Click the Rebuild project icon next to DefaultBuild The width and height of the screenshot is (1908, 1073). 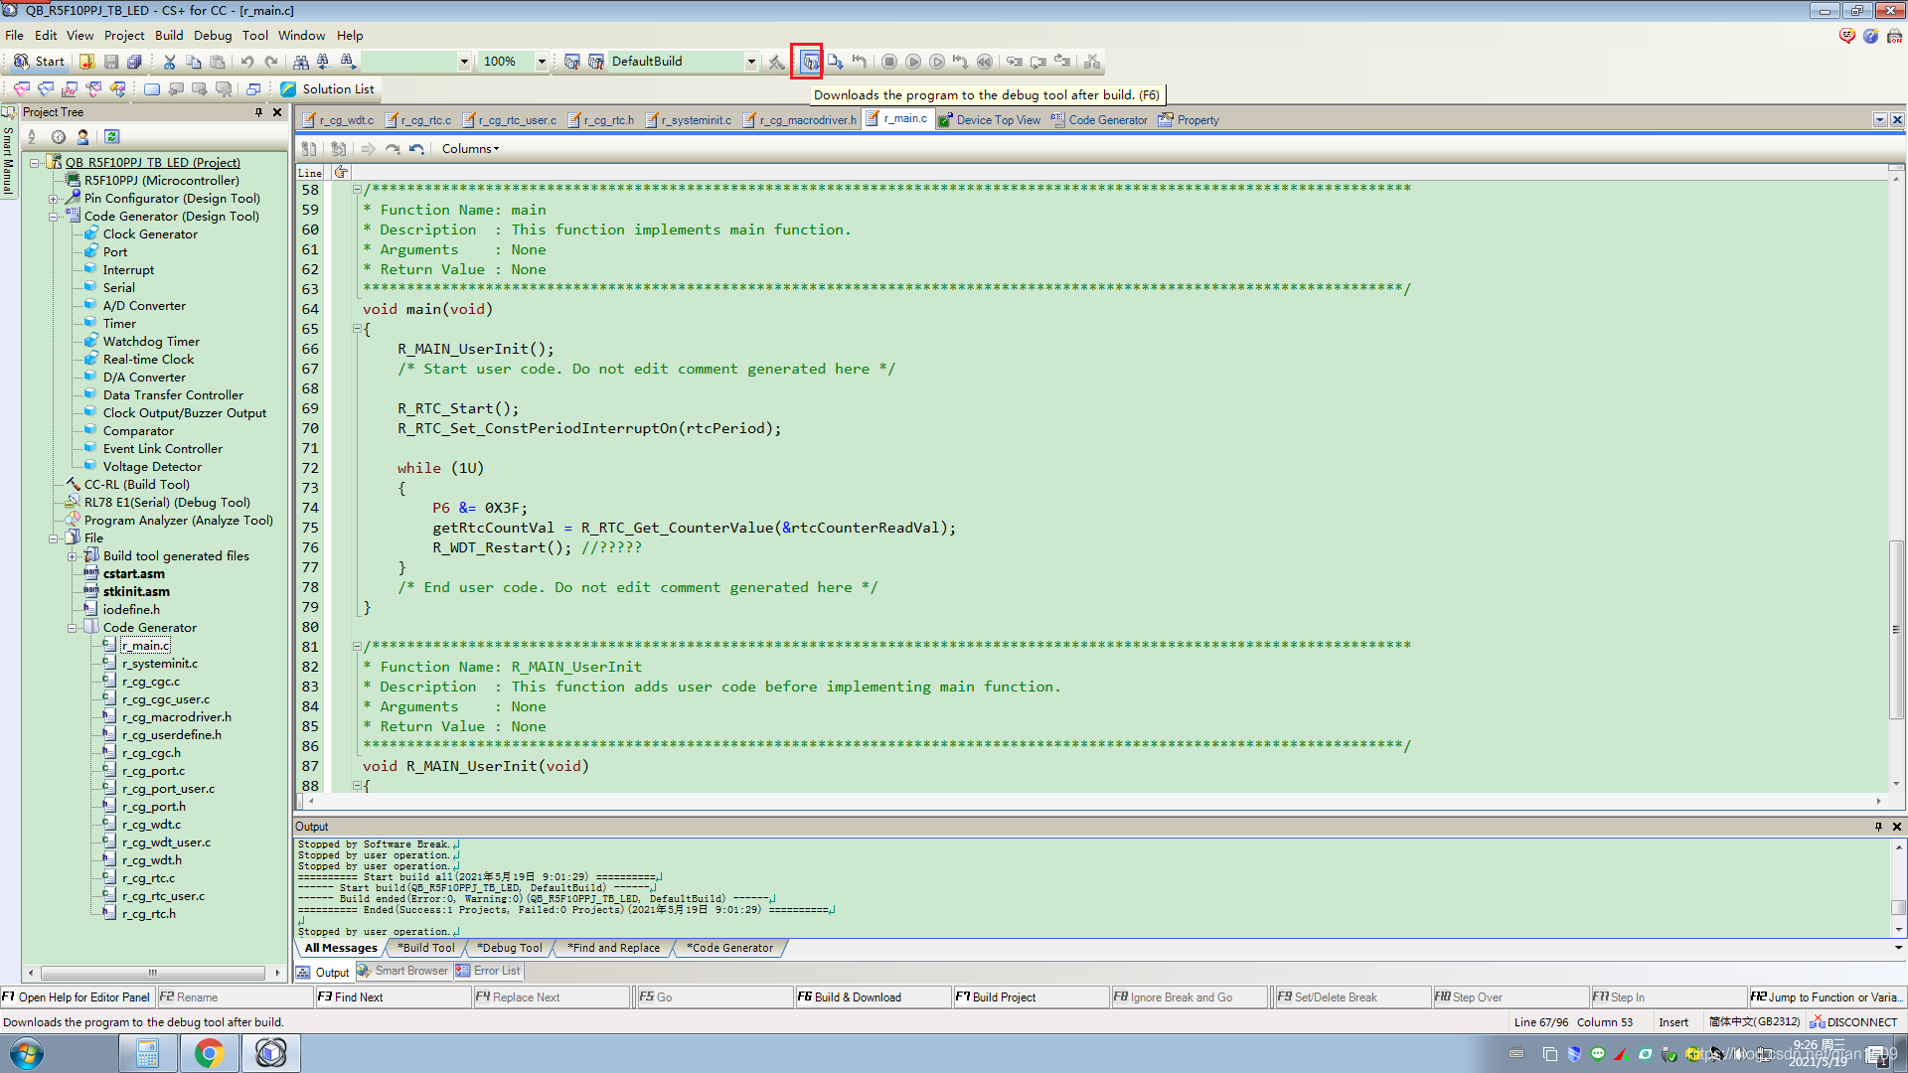coord(595,62)
